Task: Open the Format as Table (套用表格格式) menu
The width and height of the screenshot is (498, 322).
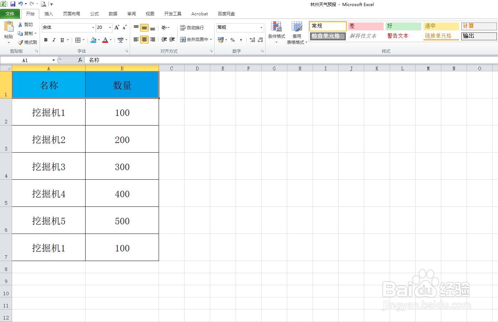Action: (297, 33)
